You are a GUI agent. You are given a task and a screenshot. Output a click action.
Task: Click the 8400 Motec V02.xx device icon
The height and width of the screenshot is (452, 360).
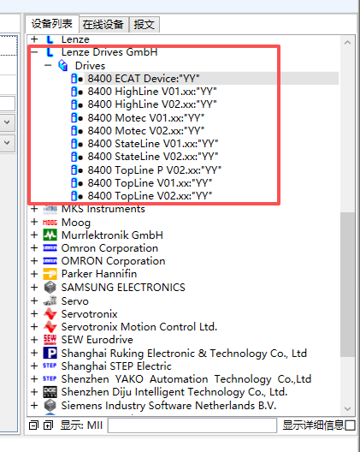77,131
